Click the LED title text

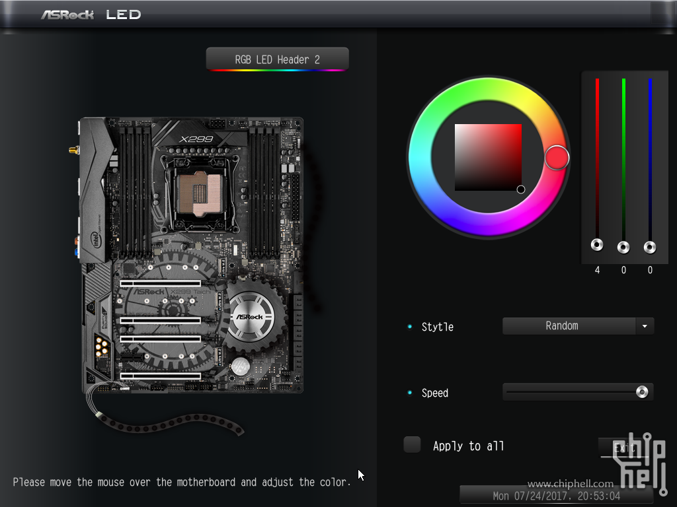[124, 15]
